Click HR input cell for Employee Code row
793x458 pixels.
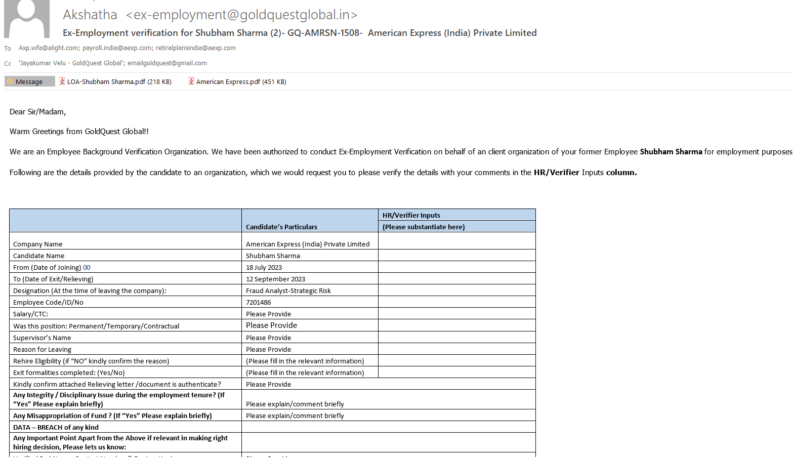(x=456, y=302)
